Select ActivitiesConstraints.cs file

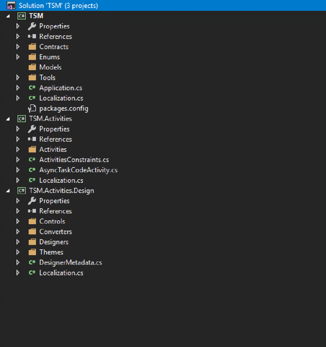[x=74, y=160]
